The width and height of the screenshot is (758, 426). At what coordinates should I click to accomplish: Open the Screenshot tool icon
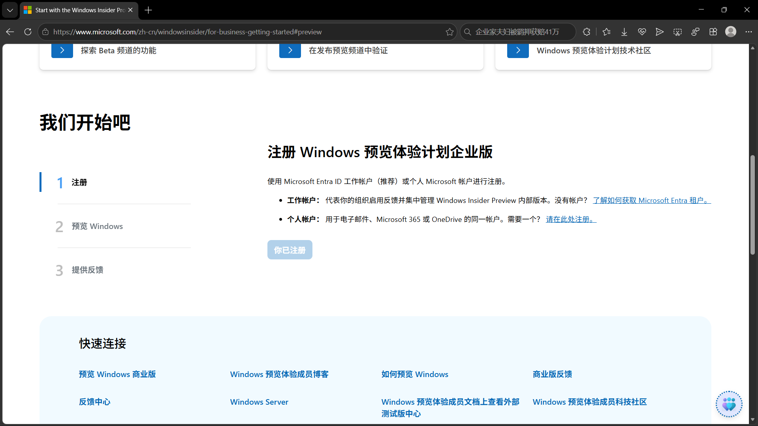(677, 32)
